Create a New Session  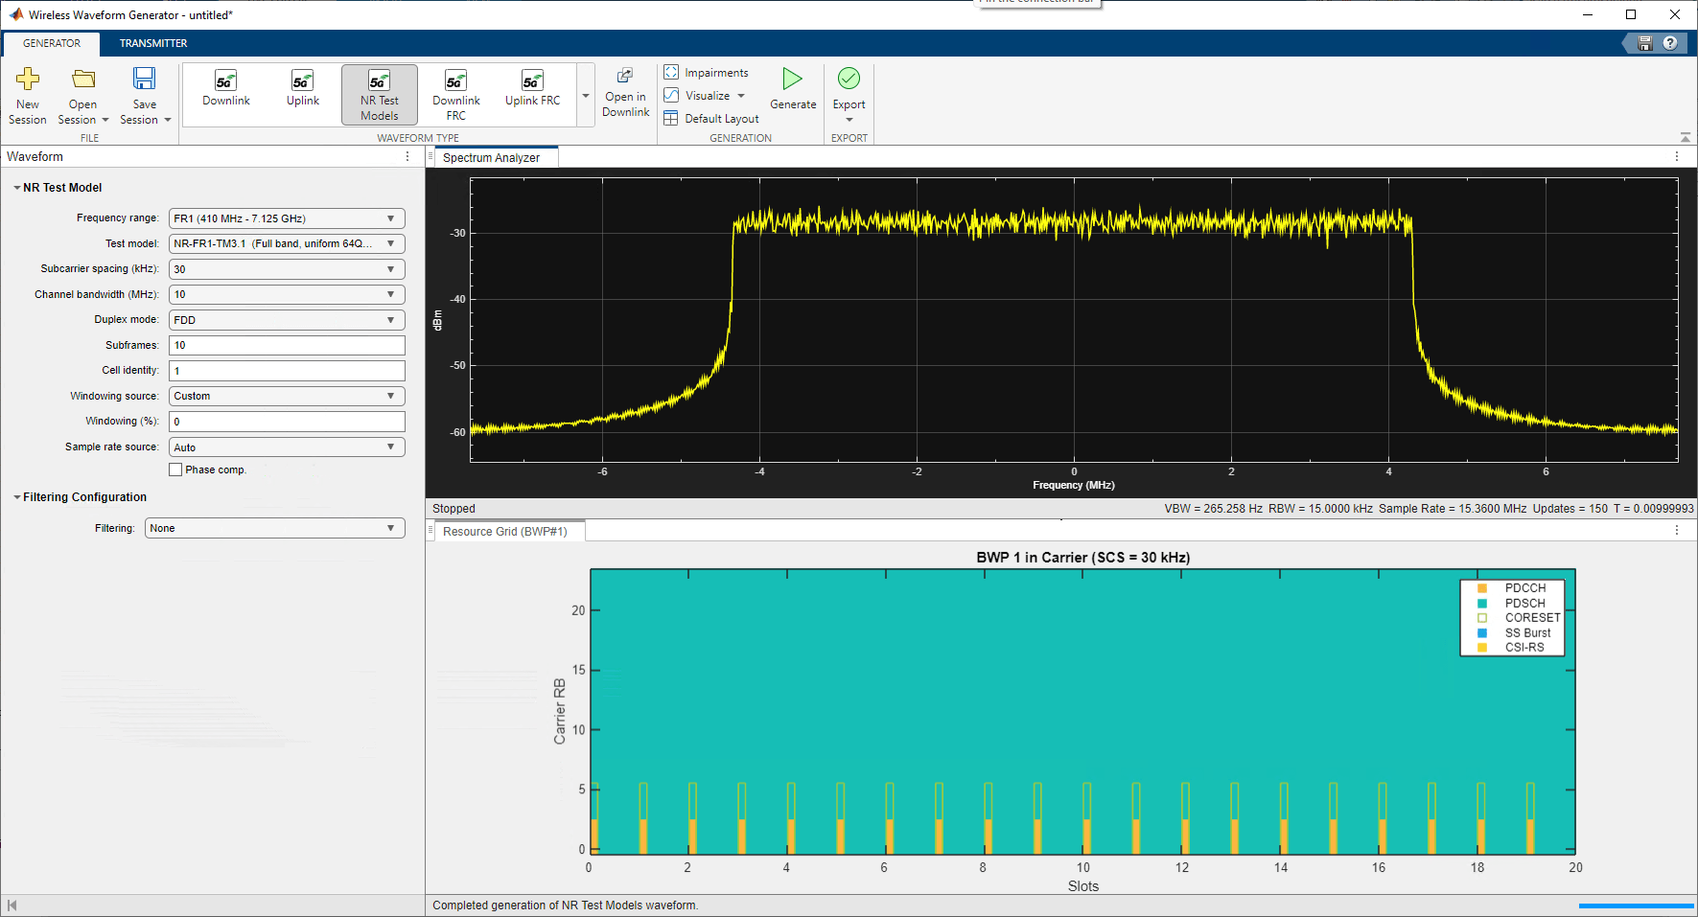[27, 94]
